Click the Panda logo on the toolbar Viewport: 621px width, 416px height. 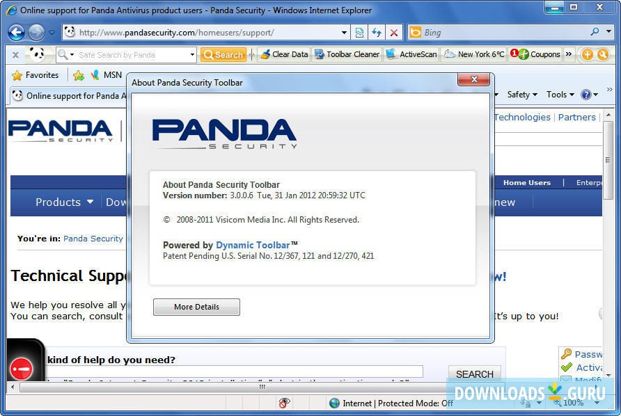[x=38, y=54]
